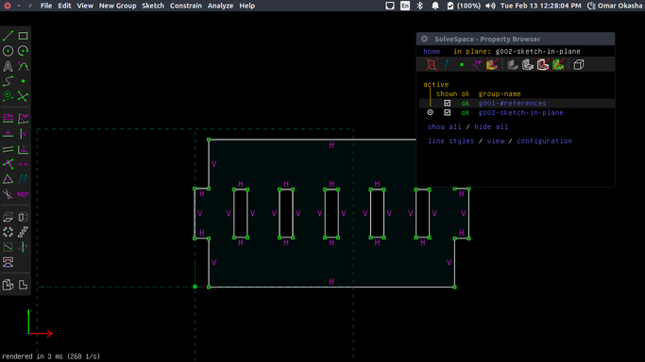This screenshot has height=362, width=645.
Task: Click the other supplementary angle tool
Action: click(x=8, y=194)
